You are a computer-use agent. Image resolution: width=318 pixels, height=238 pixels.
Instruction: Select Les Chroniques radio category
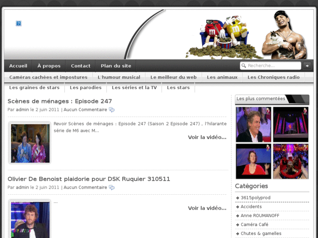click(273, 77)
